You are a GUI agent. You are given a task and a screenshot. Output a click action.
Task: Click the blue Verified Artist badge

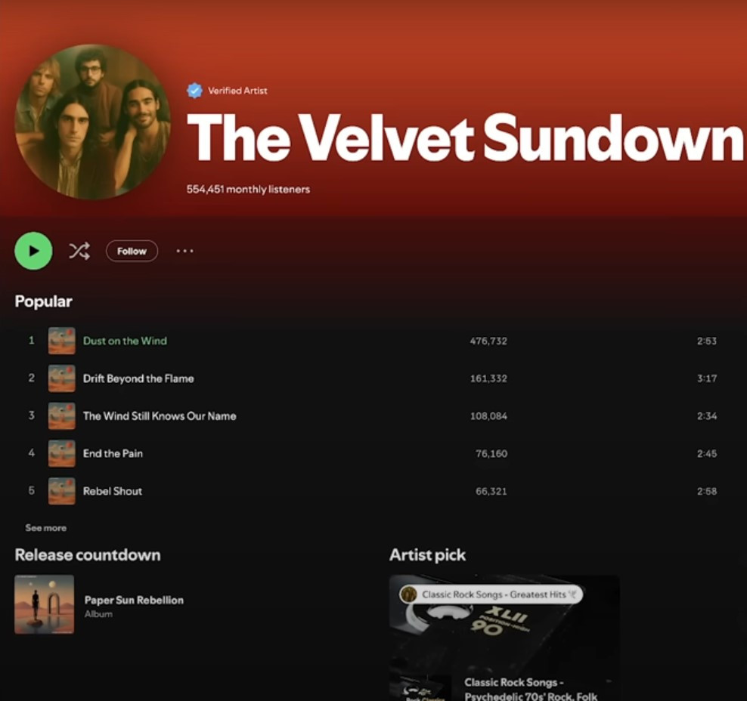[x=195, y=91]
